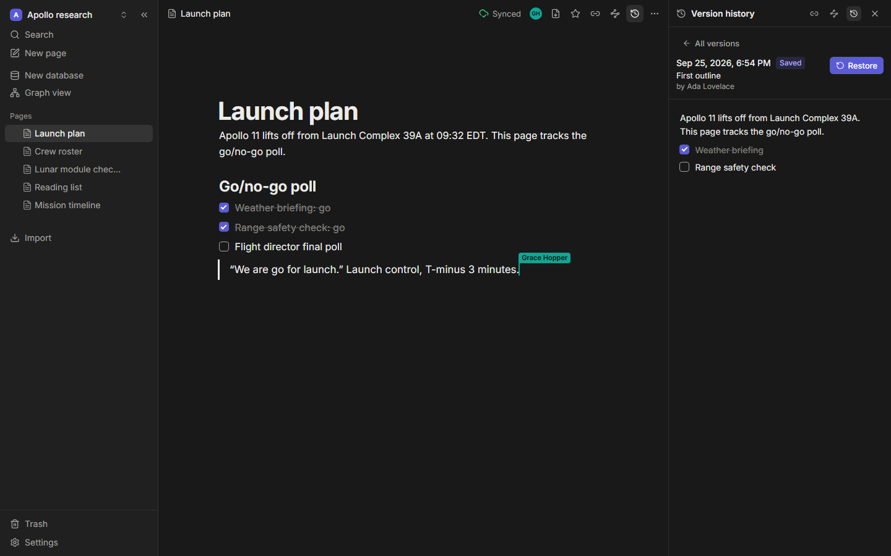The width and height of the screenshot is (891, 556).
Task: Click the "by Ada Lovelace" author text
Action: click(x=705, y=86)
